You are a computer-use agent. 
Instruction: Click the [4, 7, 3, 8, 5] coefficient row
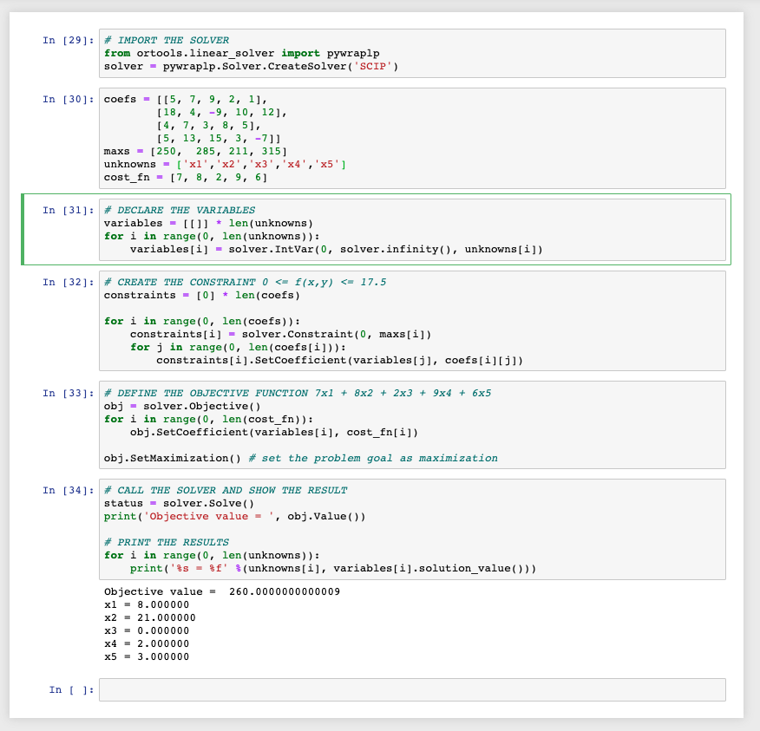coord(208,125)
